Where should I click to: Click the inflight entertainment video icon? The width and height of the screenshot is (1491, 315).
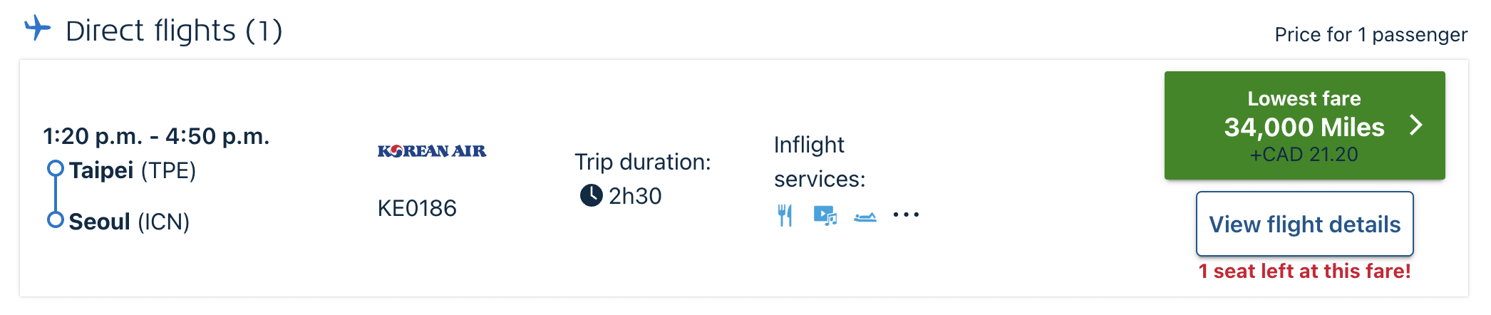[825, 215]
